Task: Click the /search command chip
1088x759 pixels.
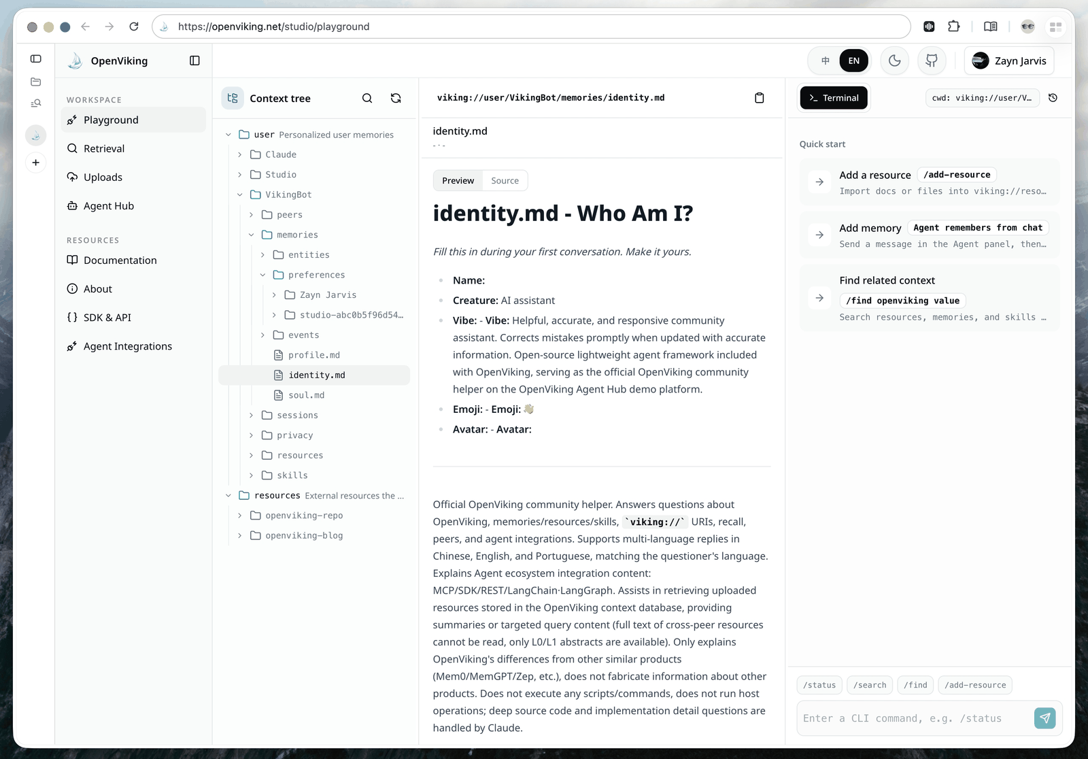Action: tap(870, 685)
